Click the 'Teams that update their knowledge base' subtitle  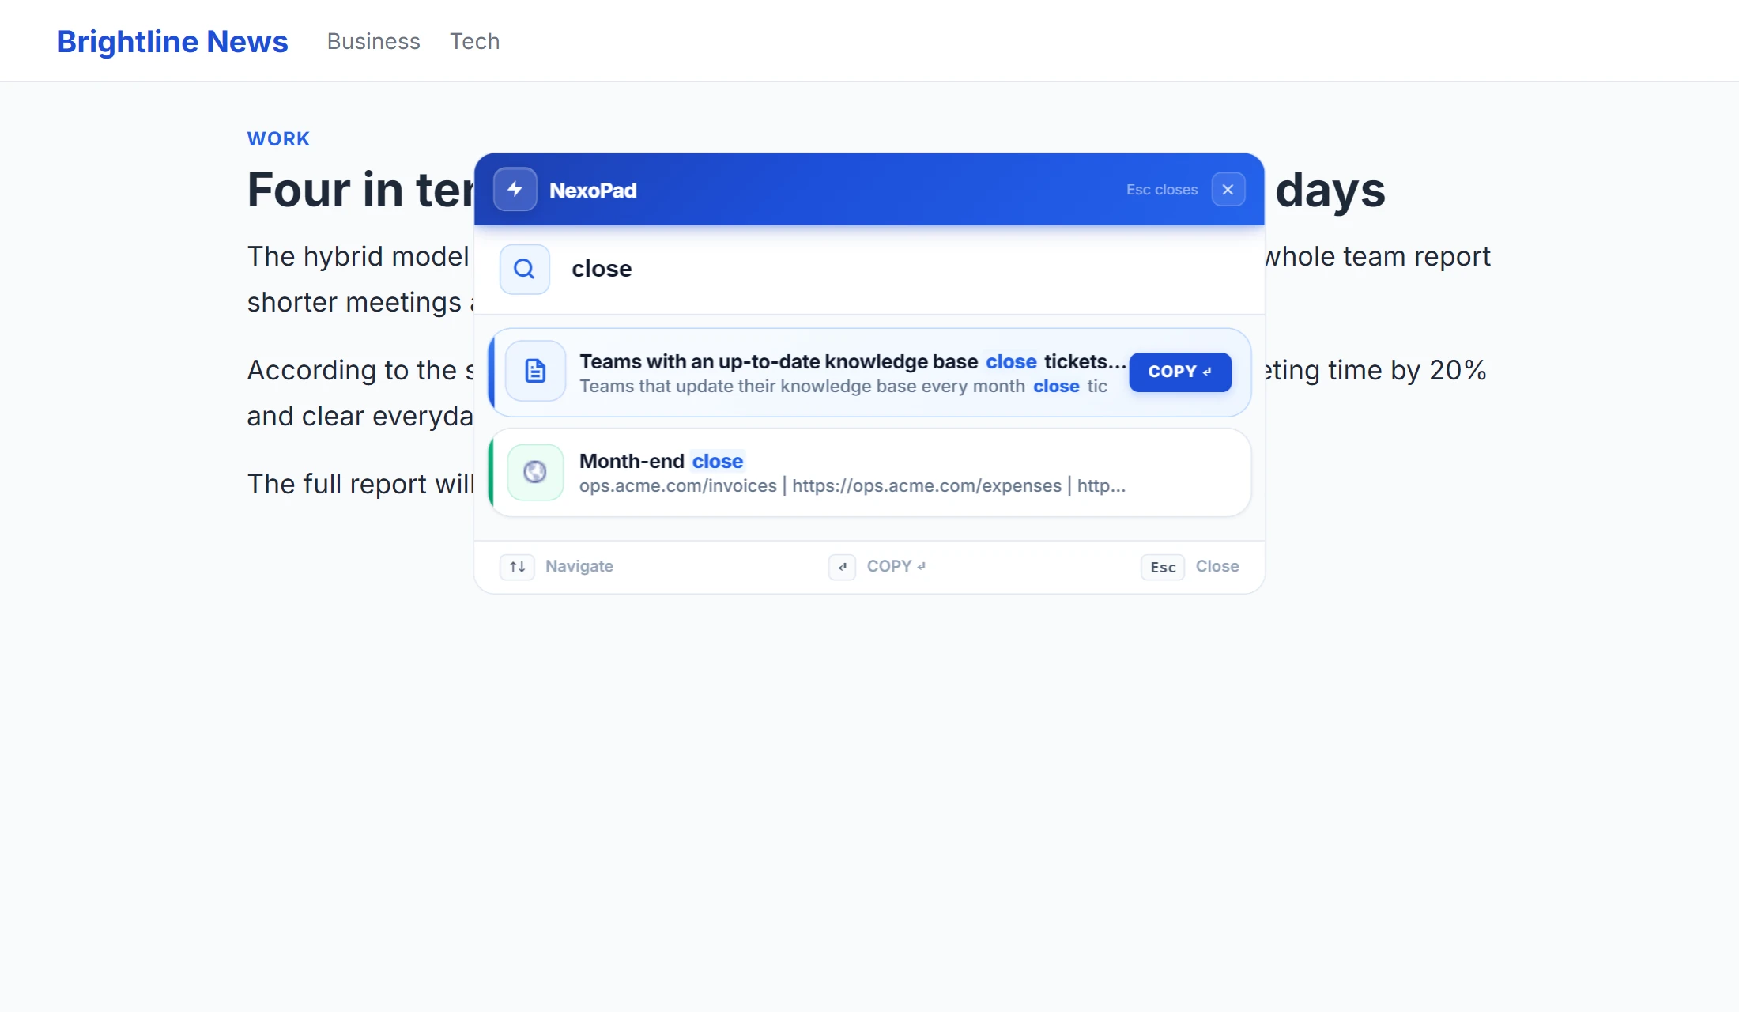click(x=843, y=387)
